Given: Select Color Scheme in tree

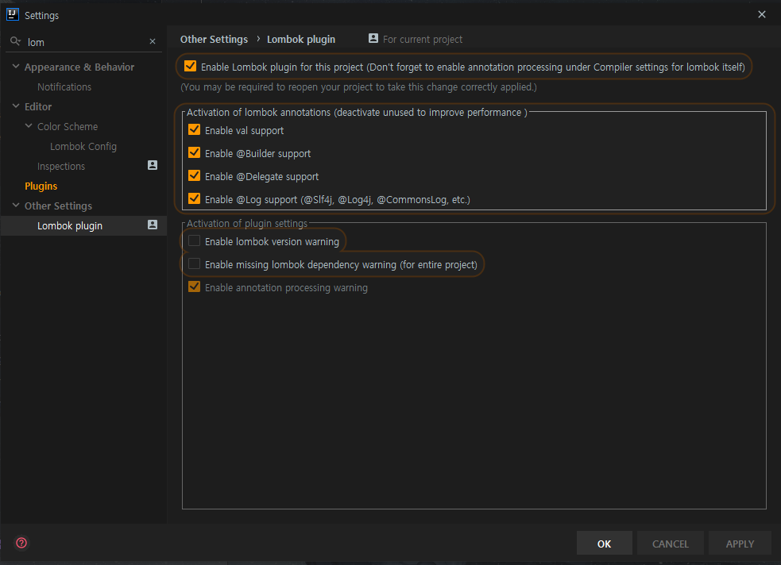Looking at the screenshot, I should (x=68, y=126).
